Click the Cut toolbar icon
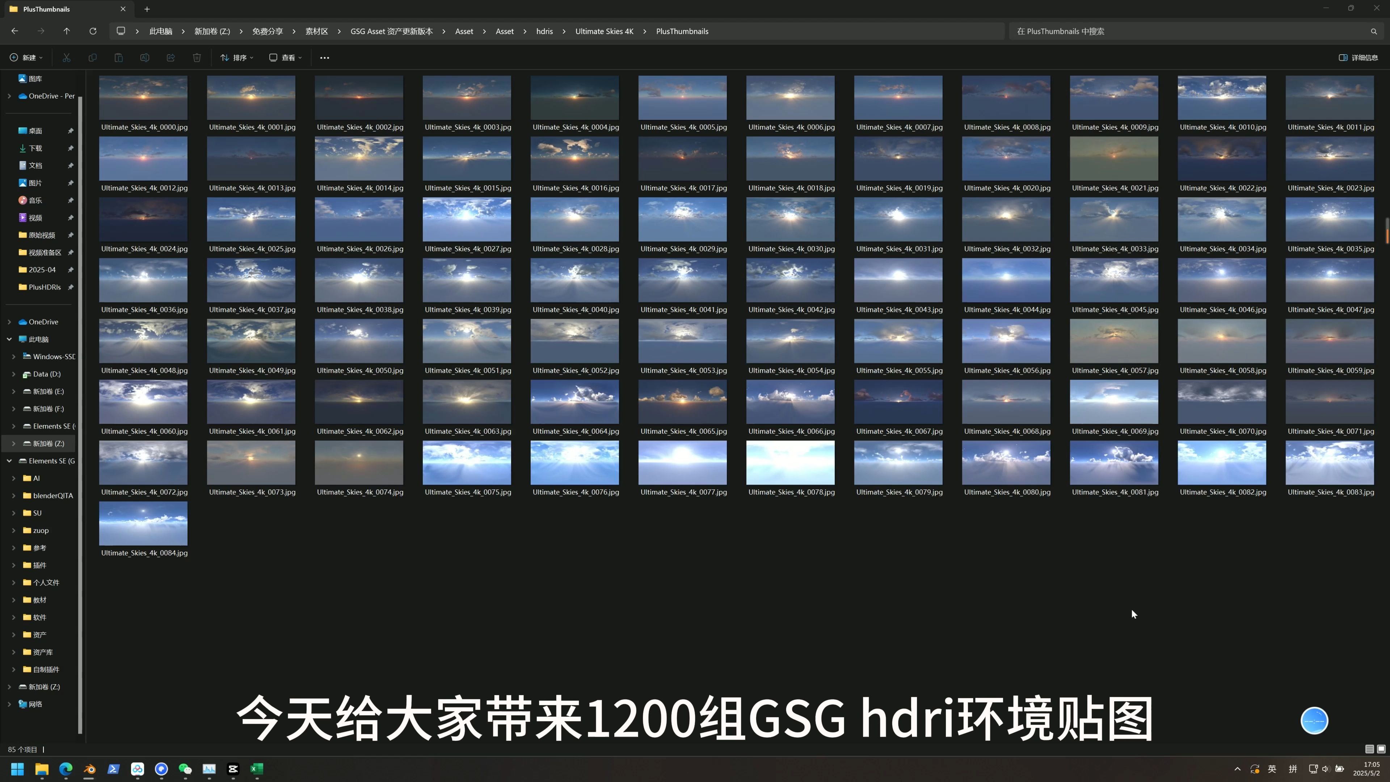 click(x=66, y=58)
